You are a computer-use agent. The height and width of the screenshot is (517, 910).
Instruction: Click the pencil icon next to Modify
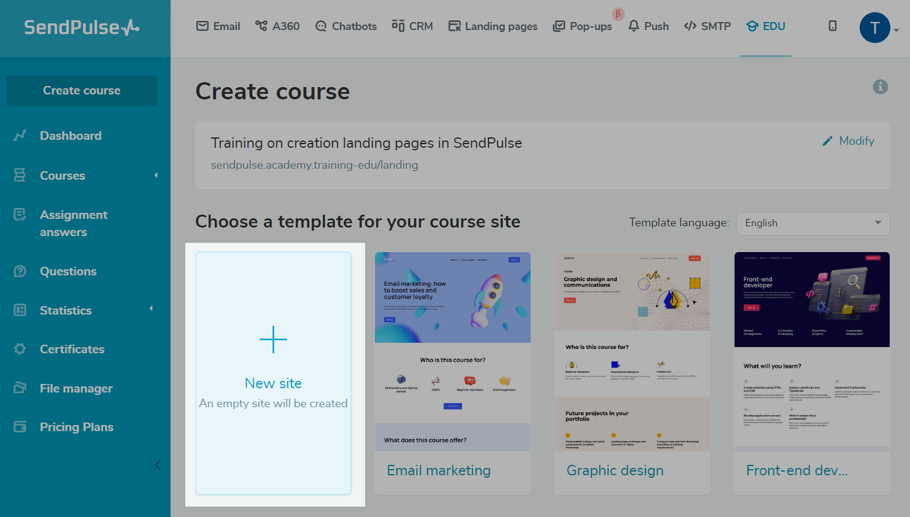coord(828,141)
